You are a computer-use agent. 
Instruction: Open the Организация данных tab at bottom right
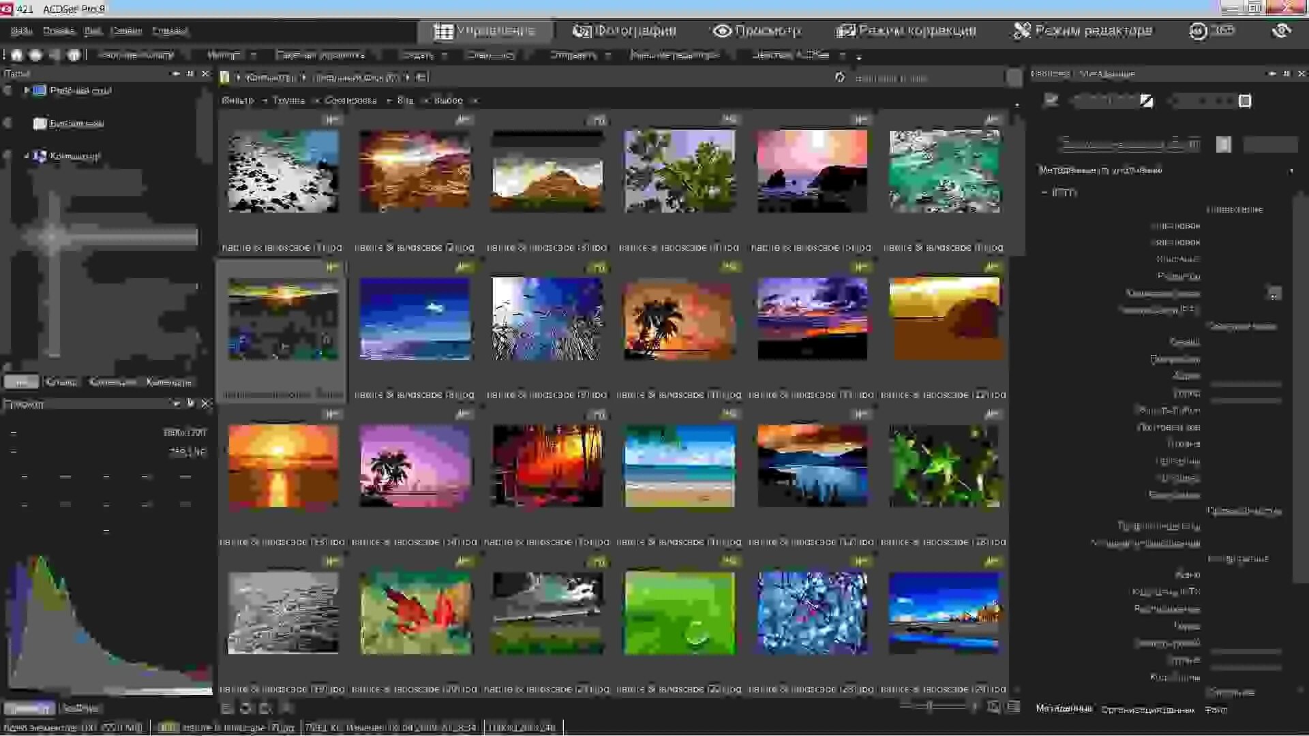(x=1147, y=709)
